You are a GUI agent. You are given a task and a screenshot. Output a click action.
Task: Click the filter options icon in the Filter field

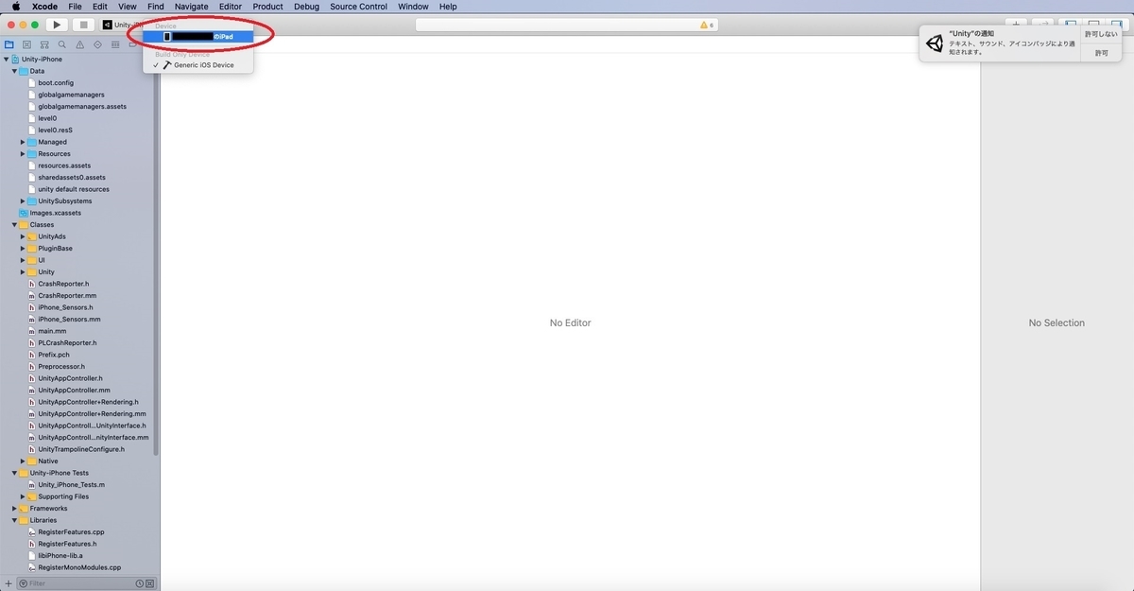(x=25, y=583)
